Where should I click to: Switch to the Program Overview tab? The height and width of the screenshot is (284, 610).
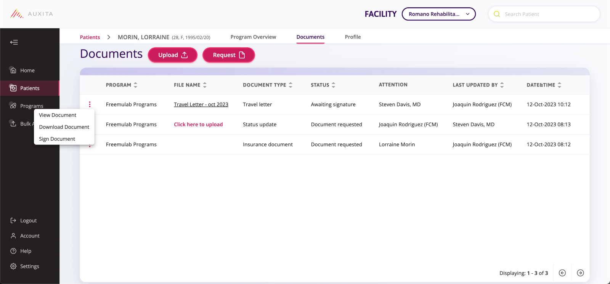[x=253, y=37]
